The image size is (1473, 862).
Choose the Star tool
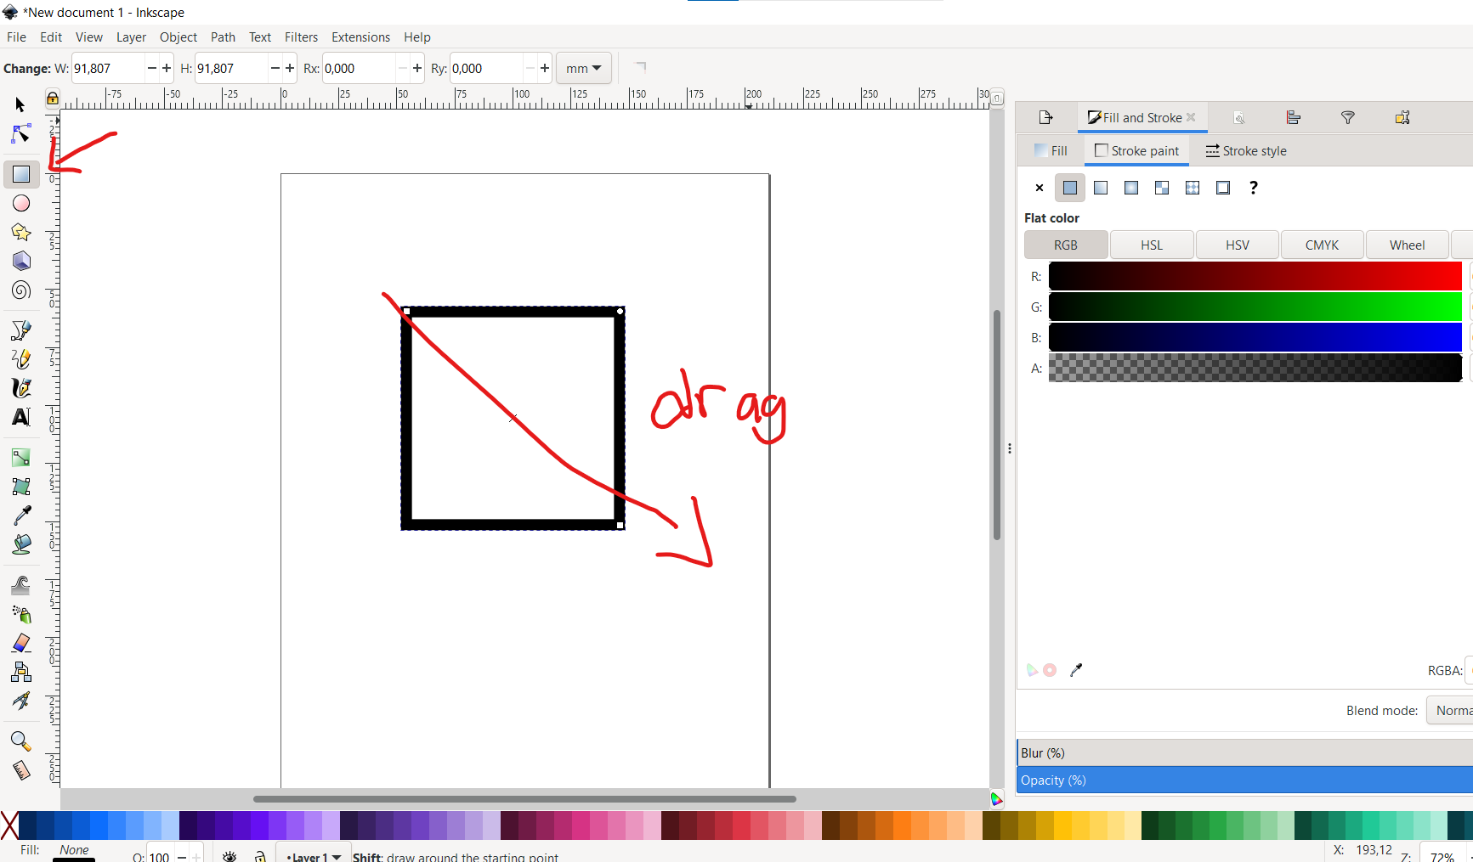[20, 232]
